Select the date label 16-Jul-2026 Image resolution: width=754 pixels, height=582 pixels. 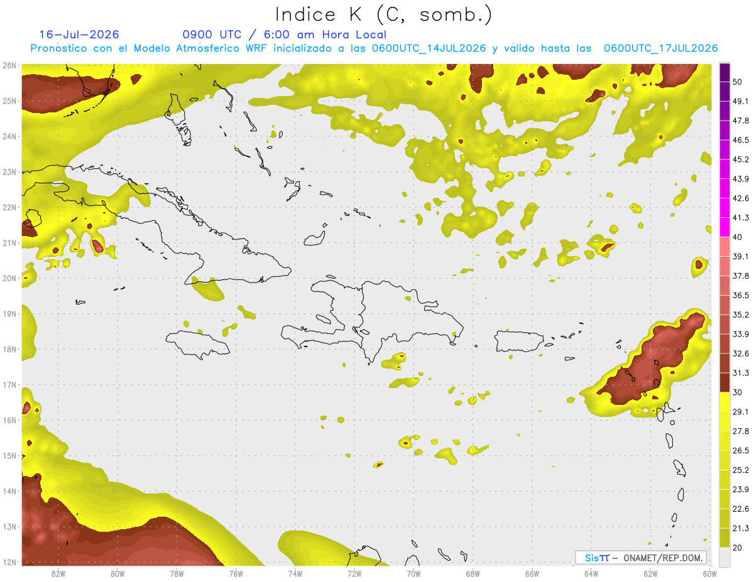point(79,35)
